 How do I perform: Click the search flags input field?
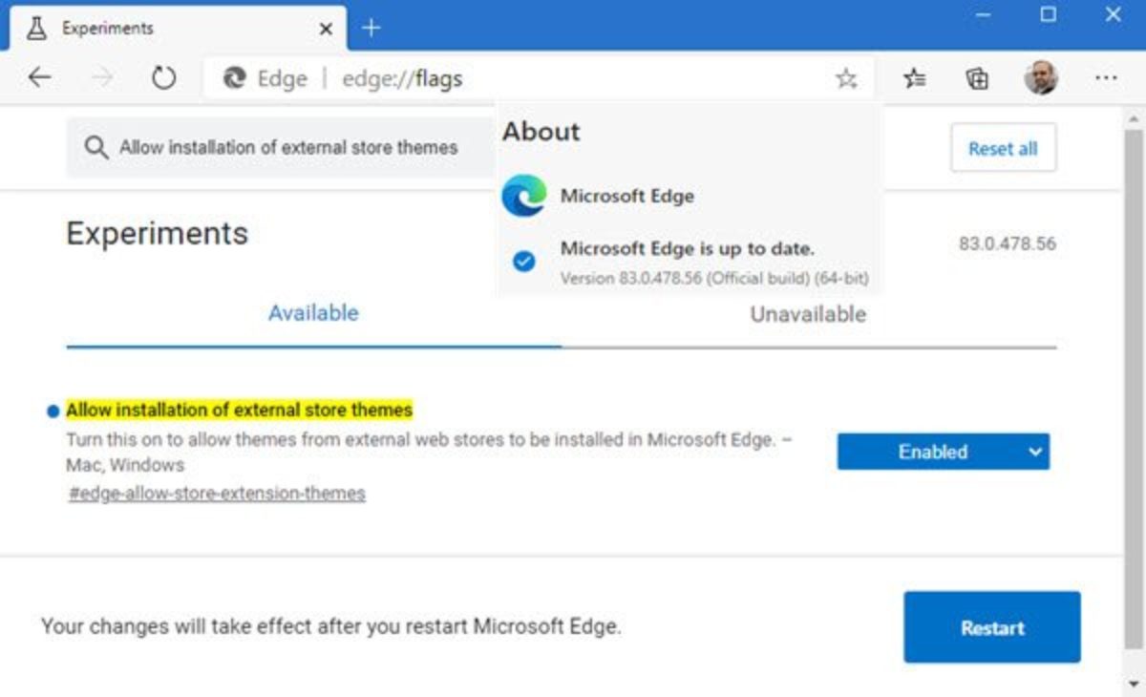(286, 148)
